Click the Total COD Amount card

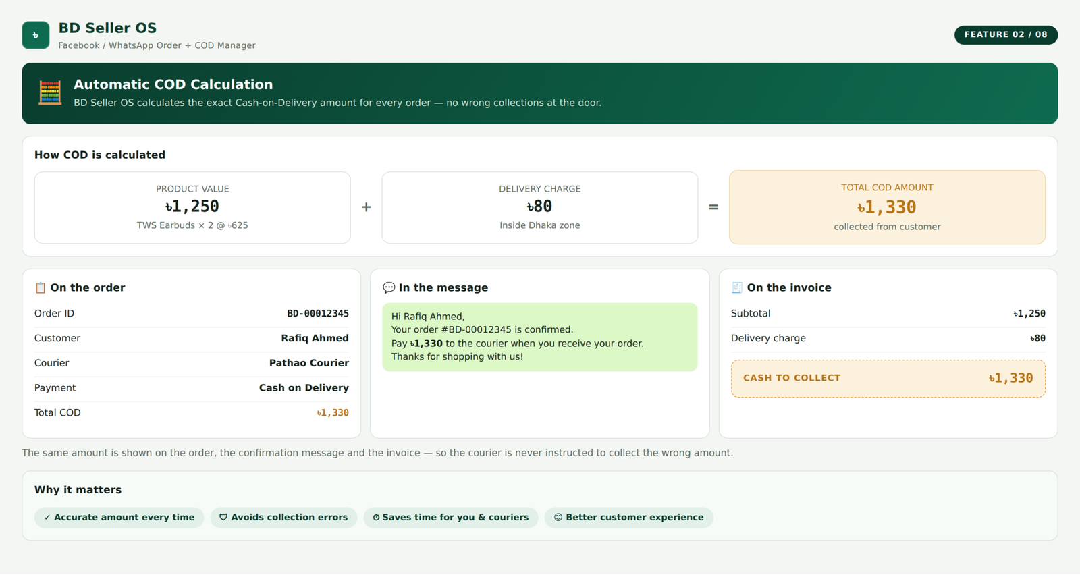tap(887, 207)
